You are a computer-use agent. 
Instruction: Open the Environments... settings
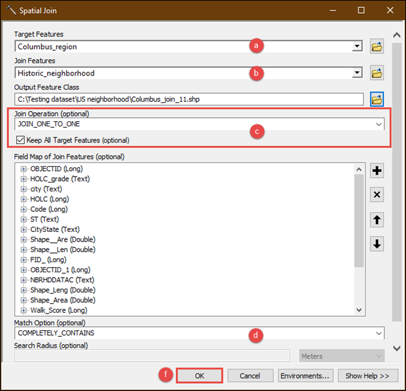(x=305, y=376)
